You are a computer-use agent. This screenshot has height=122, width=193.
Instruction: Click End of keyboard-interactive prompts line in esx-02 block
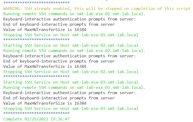59,61
